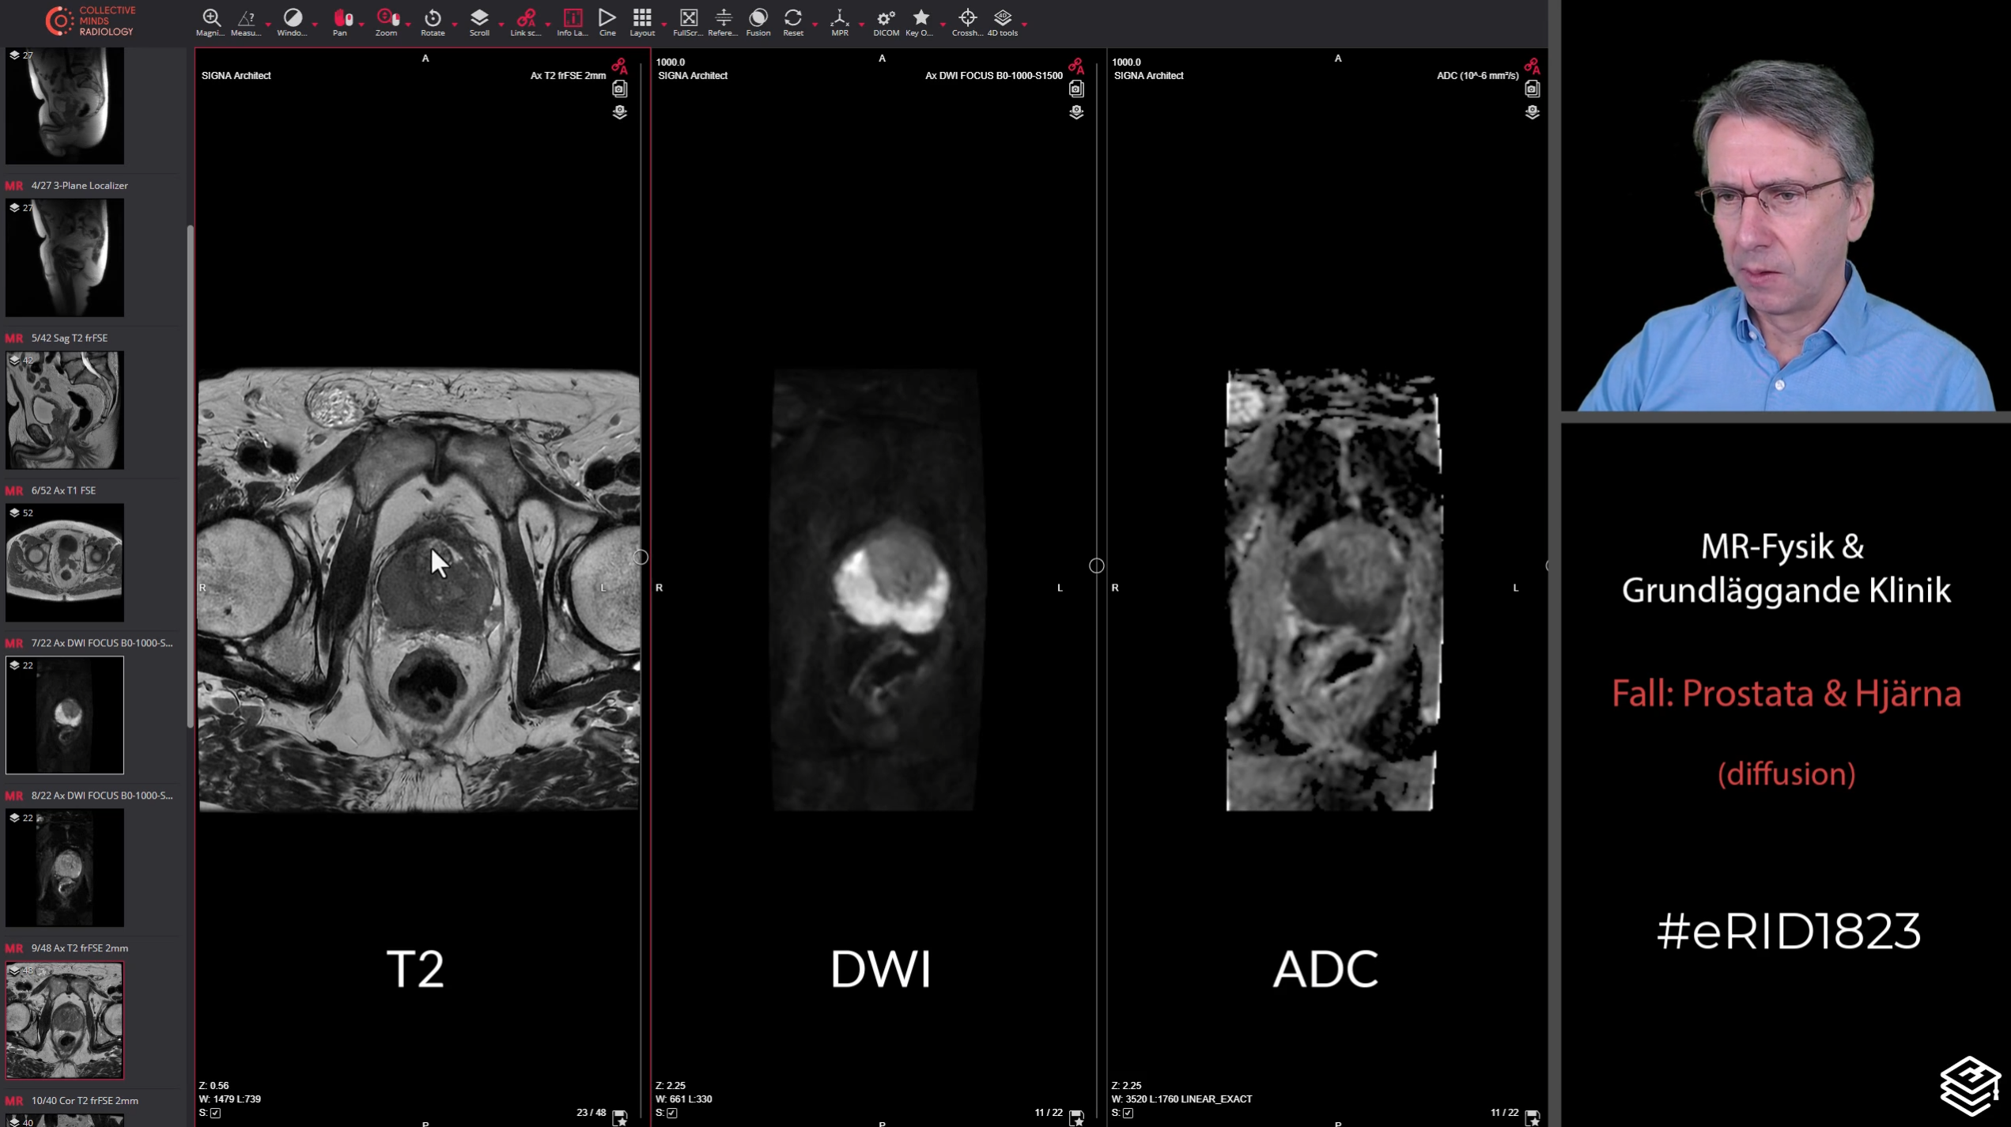The image size is (2011, 1127).
Task: Open the Ax T1 FSE thumbnail
Action: point(65,562)
